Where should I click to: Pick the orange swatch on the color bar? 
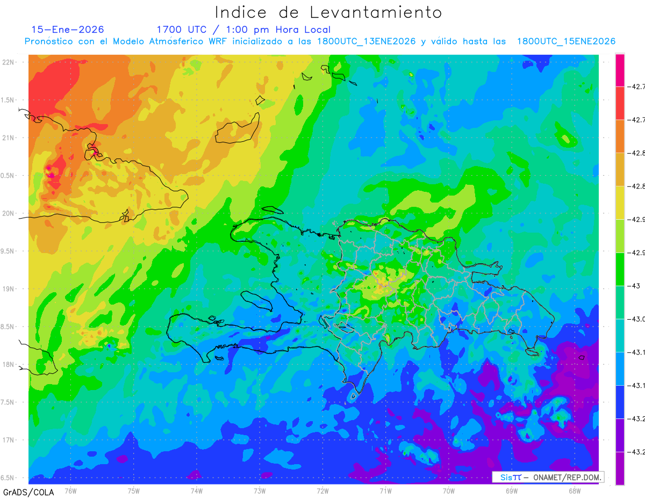(x=620, y=136)
